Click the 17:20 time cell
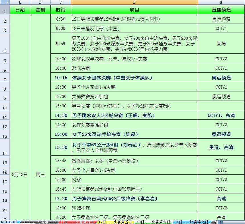The height and width of the screenshot is (224, 245). pos(61,199)
